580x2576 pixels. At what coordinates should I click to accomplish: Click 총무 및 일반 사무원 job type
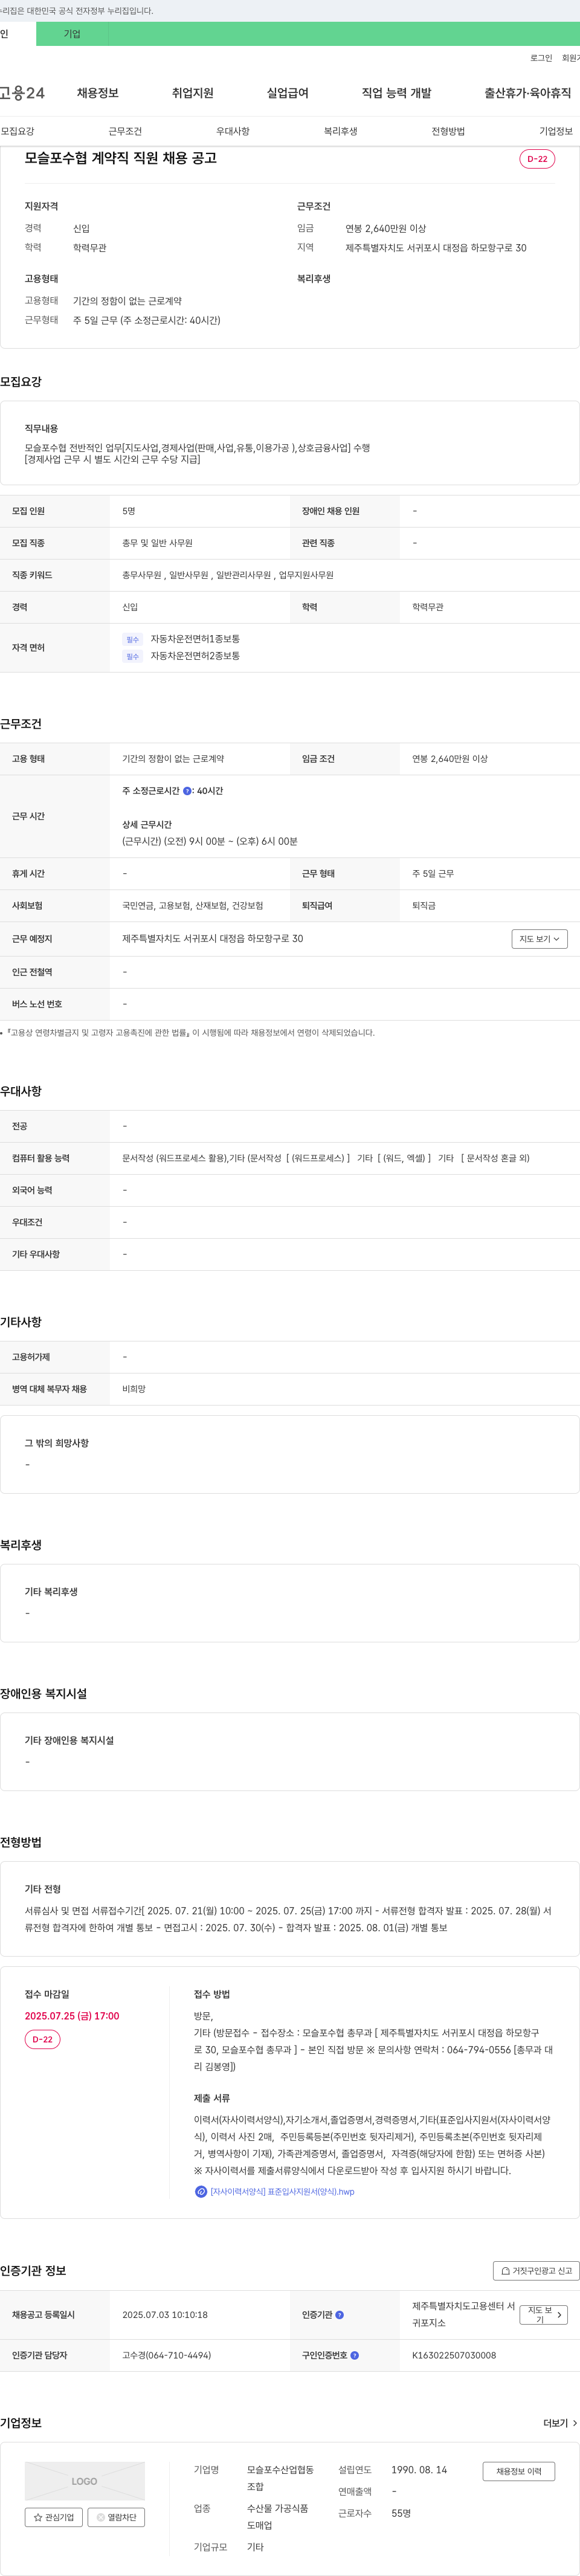click(x=157, y=543)
